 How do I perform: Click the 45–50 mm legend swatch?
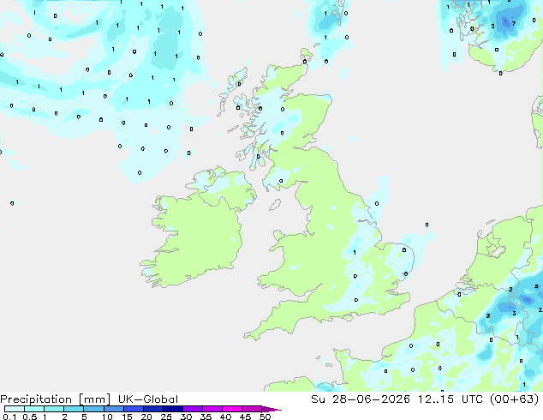[x=252, y=409]
